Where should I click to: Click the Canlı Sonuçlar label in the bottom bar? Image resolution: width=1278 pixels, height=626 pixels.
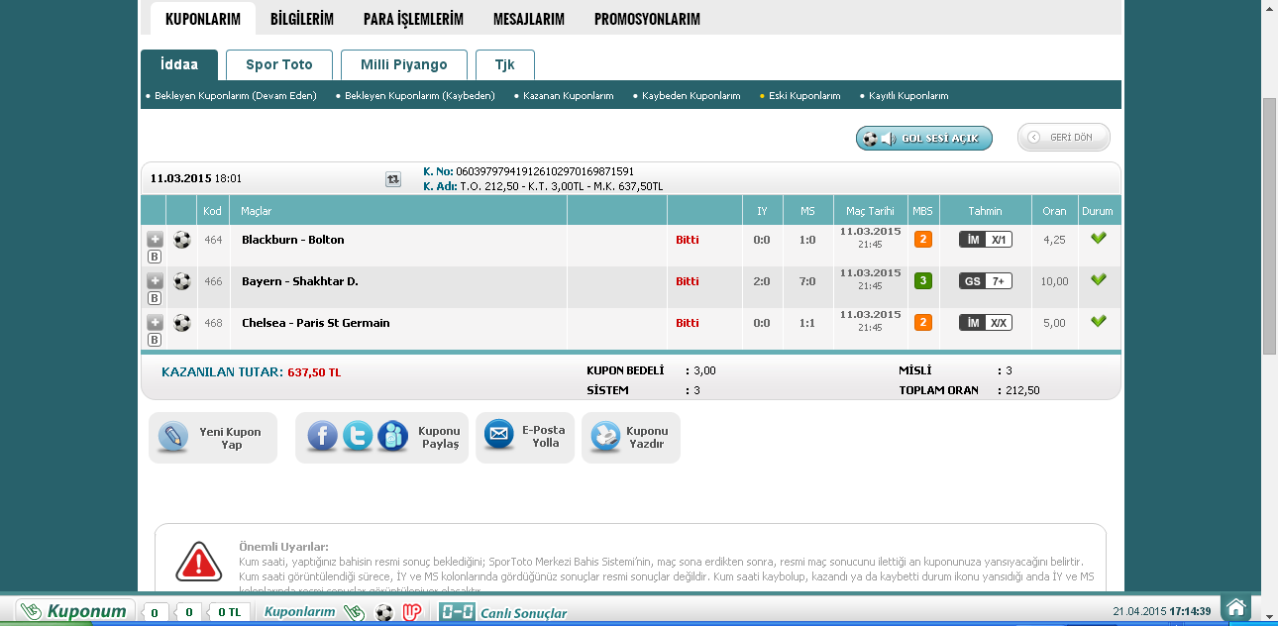coord(524,613)
